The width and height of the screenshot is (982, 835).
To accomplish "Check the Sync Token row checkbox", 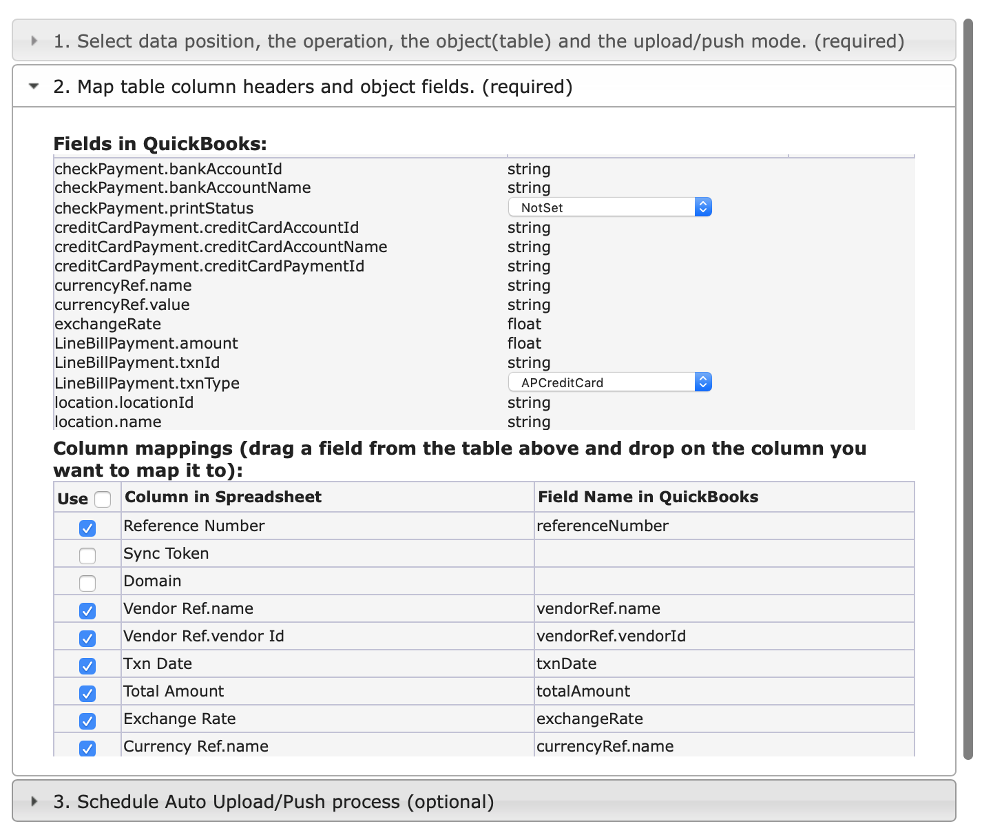I will point(87,555).
